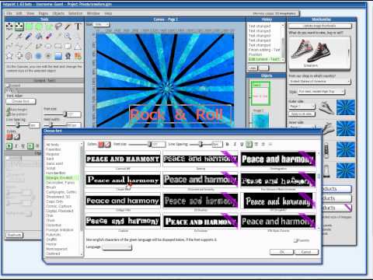Select the blue pen drawing tool
Viewport: 373px width, 280px height.
(x=29, y=37)
